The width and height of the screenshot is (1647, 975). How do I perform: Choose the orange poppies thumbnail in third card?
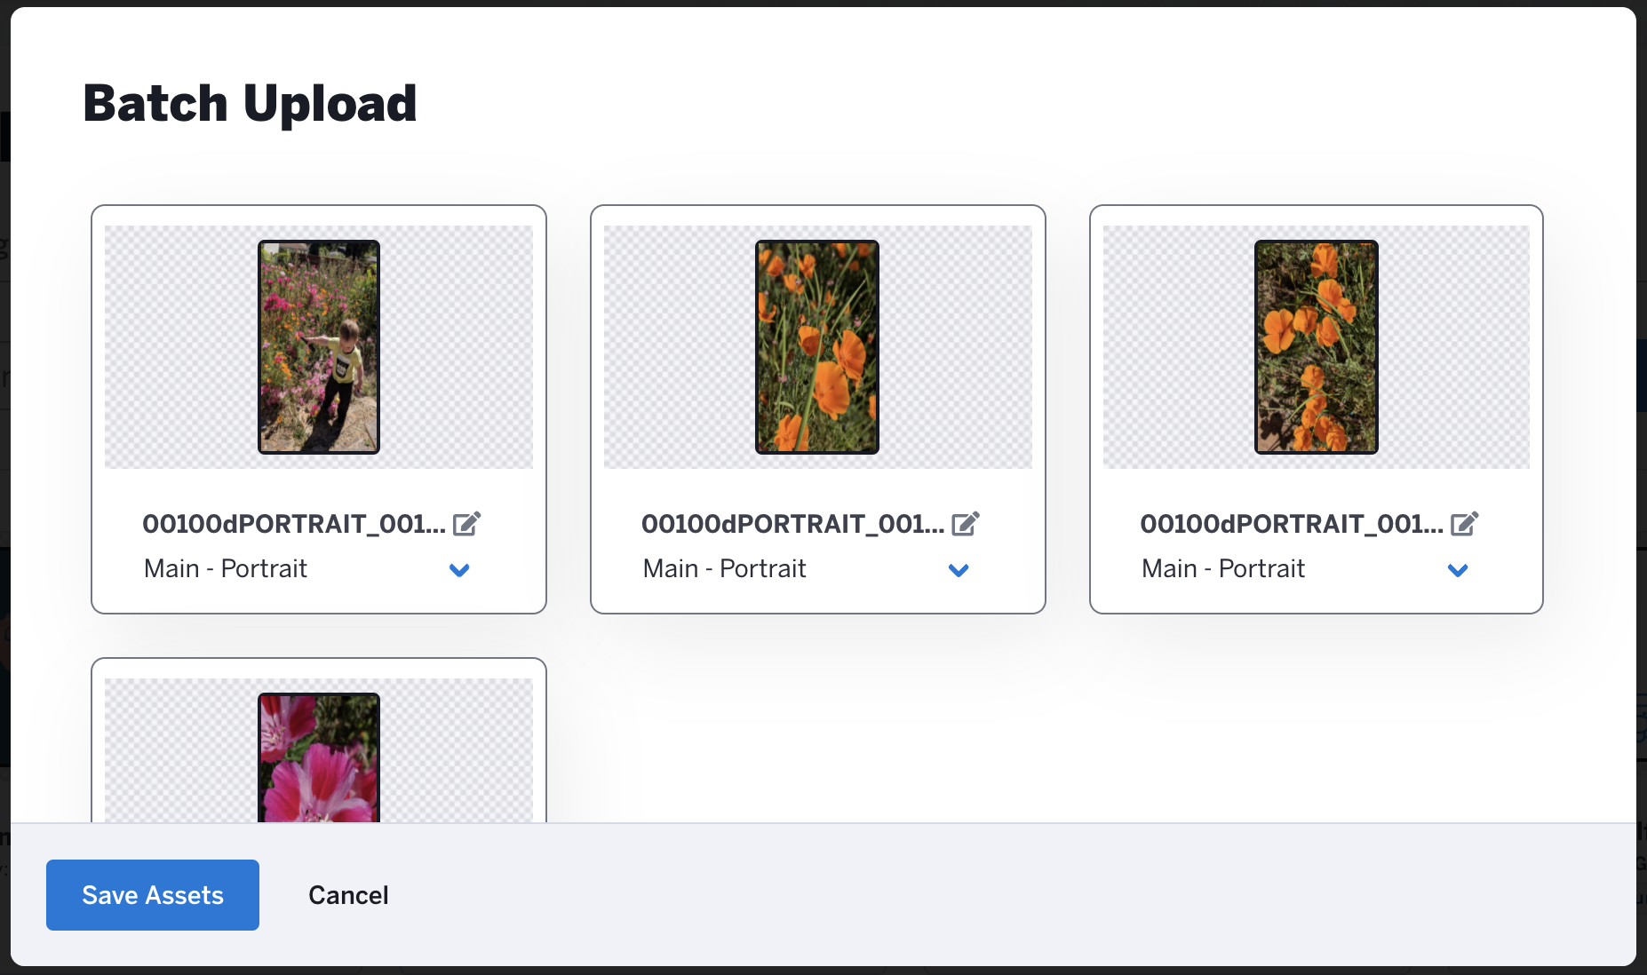coord(1317,347)
